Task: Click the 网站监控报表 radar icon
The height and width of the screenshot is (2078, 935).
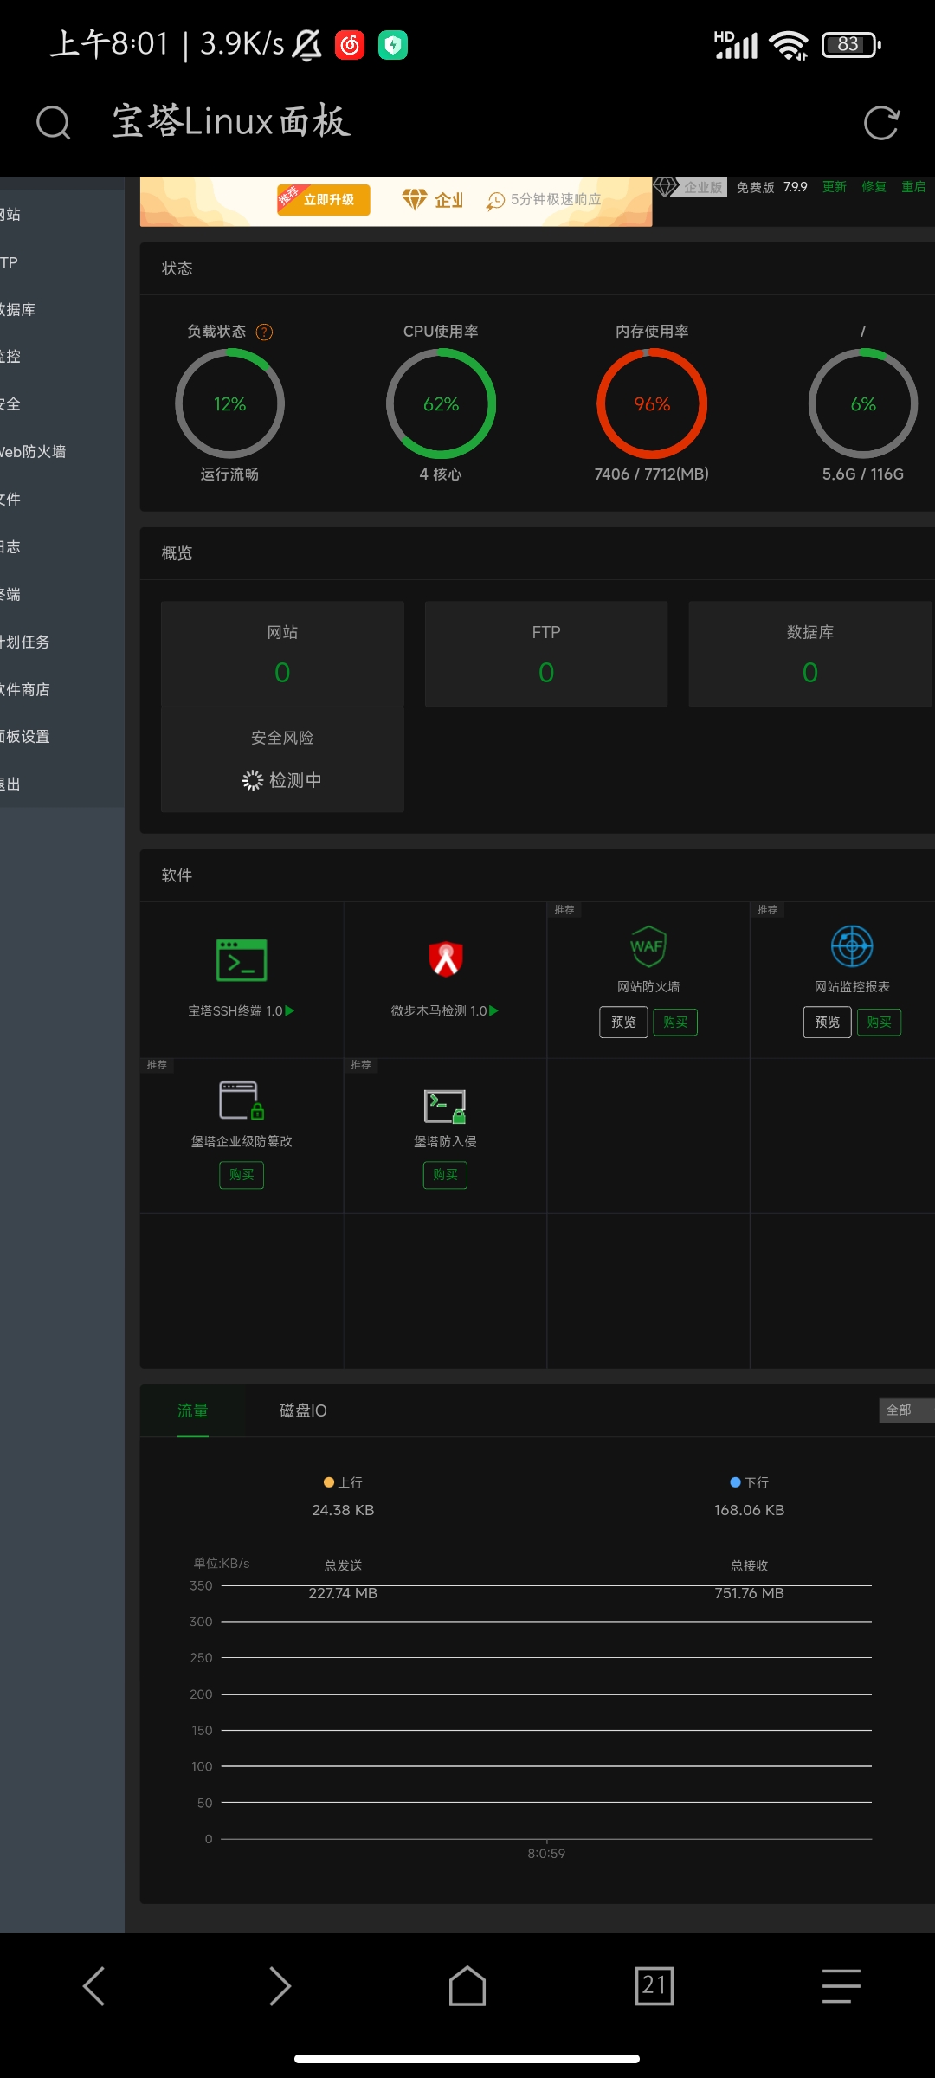Action: pyautogui.click(x=852, y=945)
